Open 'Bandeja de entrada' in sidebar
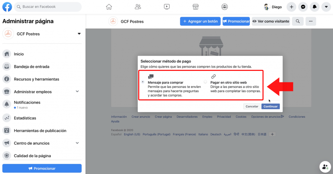This screenshot has width=333, height=174. point(32,67)
